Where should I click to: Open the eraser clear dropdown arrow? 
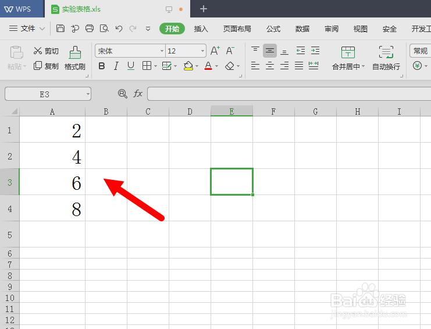click(238, 66)
